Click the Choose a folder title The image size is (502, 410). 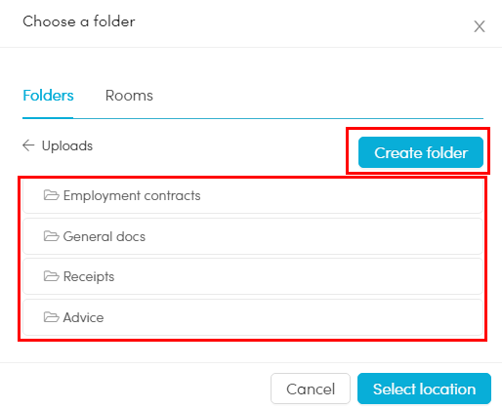pos(79,21)
